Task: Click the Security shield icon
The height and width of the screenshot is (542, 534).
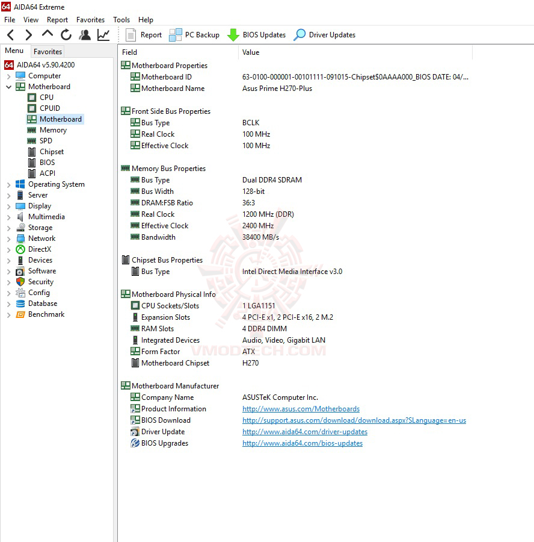Action: pos(20,282)
